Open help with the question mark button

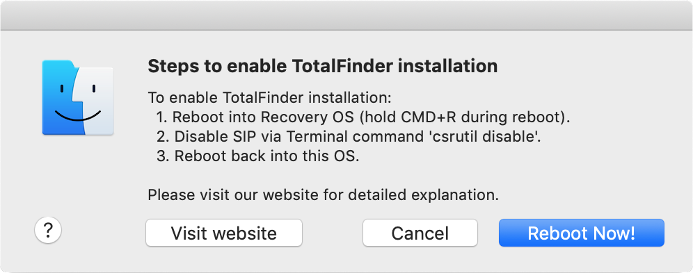[x=48, y=230]
